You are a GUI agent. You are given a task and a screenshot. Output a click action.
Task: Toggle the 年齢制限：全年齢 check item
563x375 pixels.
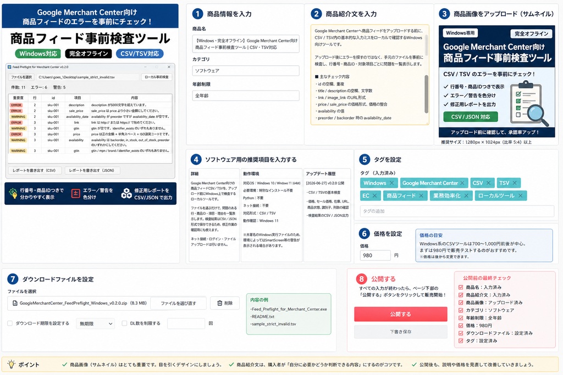(x=461, y=318)
